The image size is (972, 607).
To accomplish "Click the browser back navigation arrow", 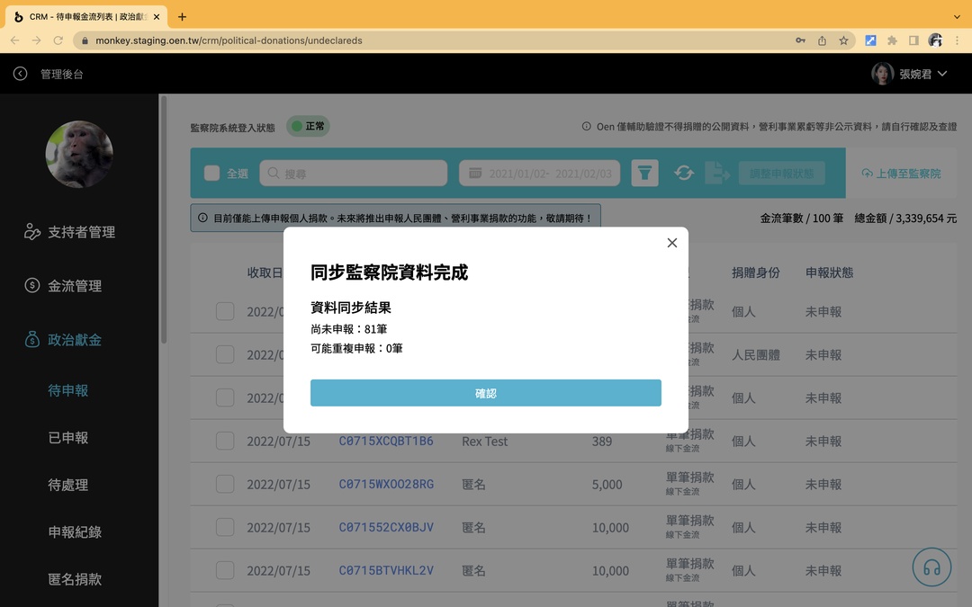I will [14, 40].
